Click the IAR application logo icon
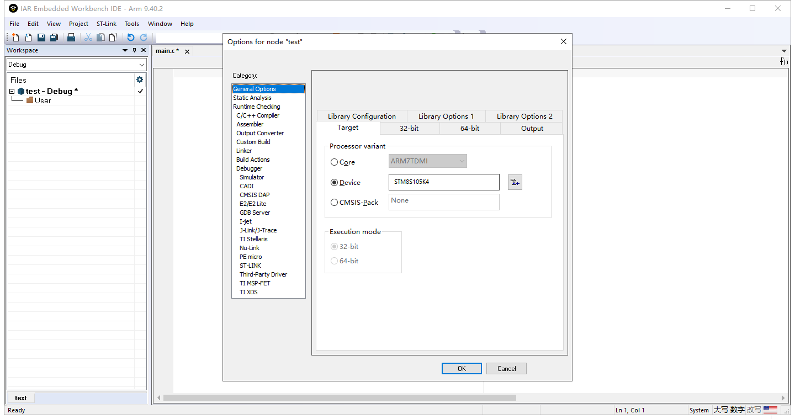Viewport: 795px width, 419px height. coord(13,8)
